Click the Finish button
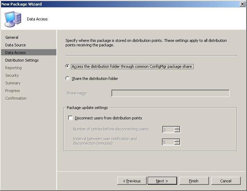 click(x=194, y=181)
